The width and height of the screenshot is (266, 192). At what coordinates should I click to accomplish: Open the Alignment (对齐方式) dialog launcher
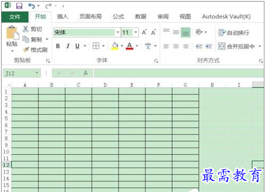click(x=261, y=61)
